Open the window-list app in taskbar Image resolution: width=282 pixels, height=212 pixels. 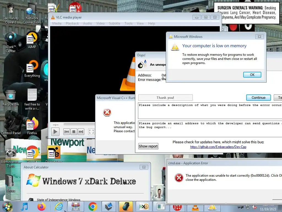(161, 206)
